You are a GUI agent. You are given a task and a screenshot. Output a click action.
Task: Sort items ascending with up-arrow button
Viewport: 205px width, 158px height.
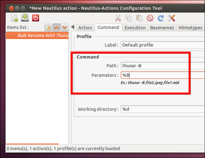56,27
